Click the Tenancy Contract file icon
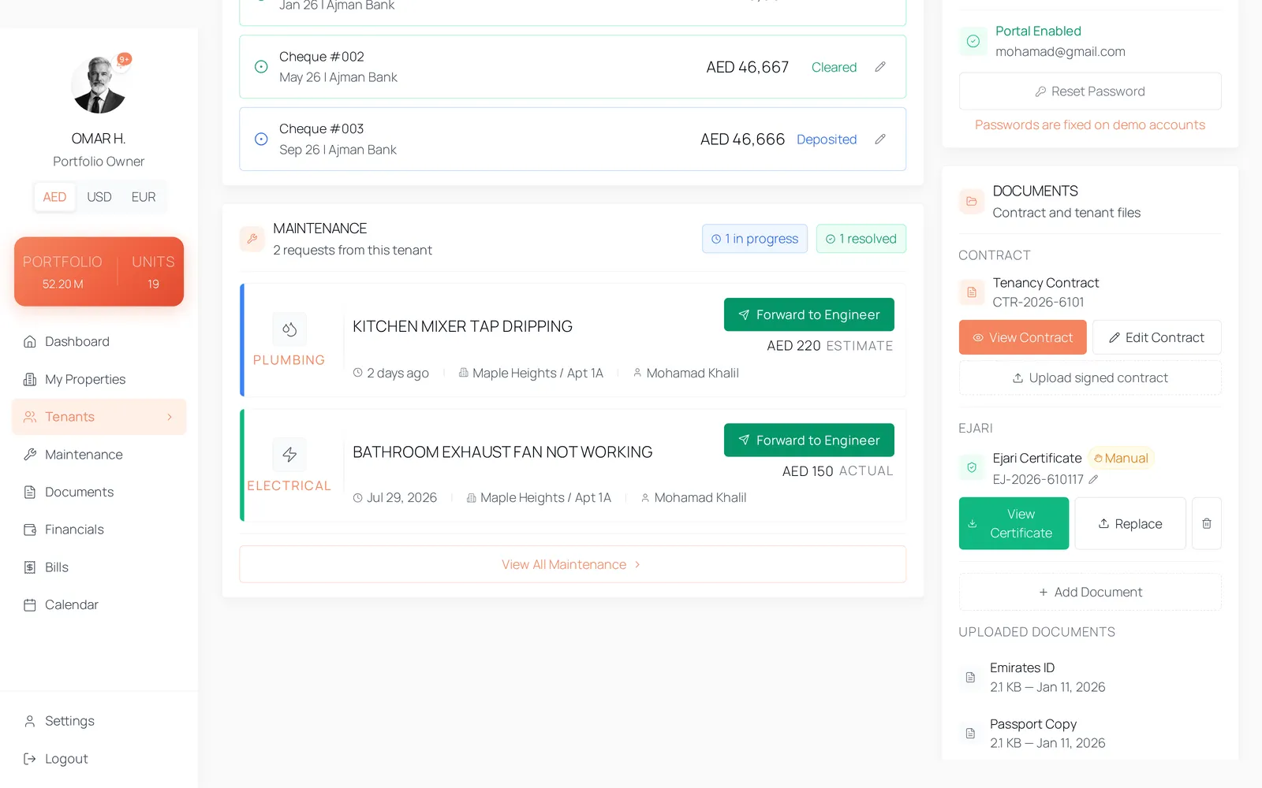Screen dimensions: 1262x788 click(x=972, y=292)
